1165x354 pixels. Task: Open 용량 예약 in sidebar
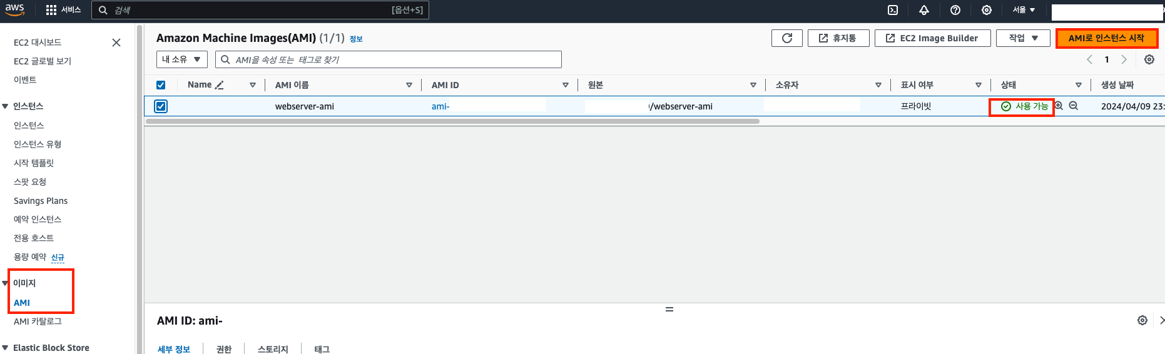point(30,257)
